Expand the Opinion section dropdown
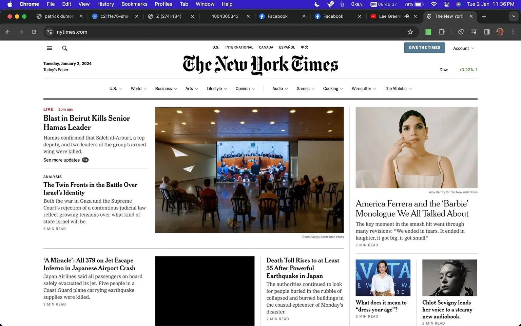This screenshot has height=326, width=521. point(245,89)
